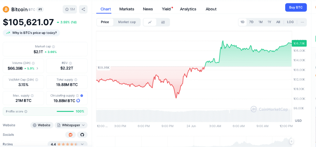The height and width of the screenshot is (147, 316).
Task: Open the Markets tab
Action: tap(127, 9)
